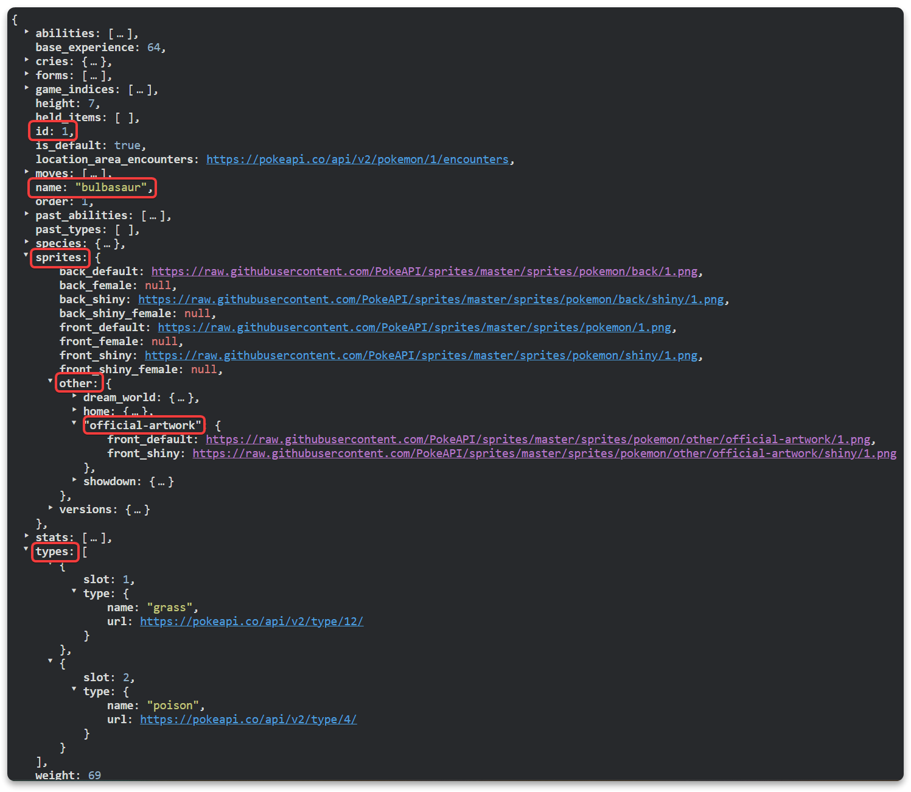Expand the dream_world object
911x792 pixels.
coord(74,396)
